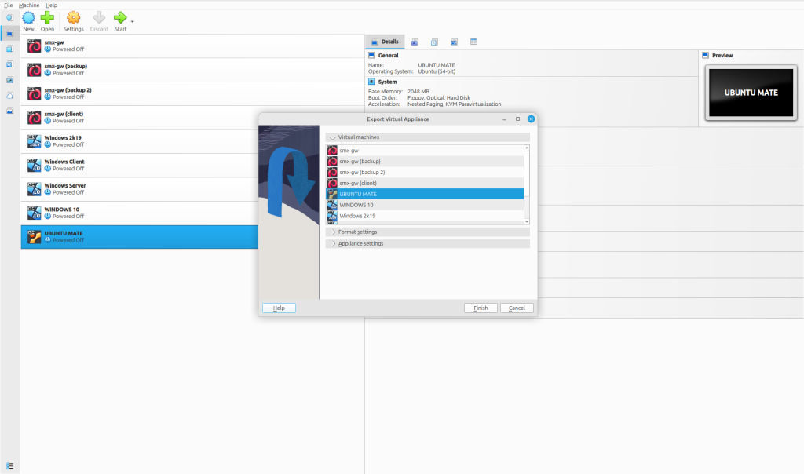Click the Finish button in export dialog
The height and width of the screenshot is (474, 804).
pos(481,308)
